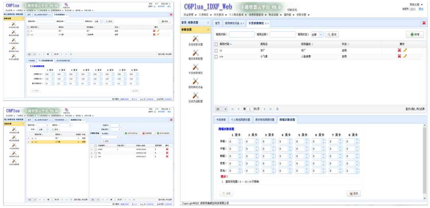
Task: Delete rule 11 in the 个人钱包限额设置 window
Action: [154, 31]
